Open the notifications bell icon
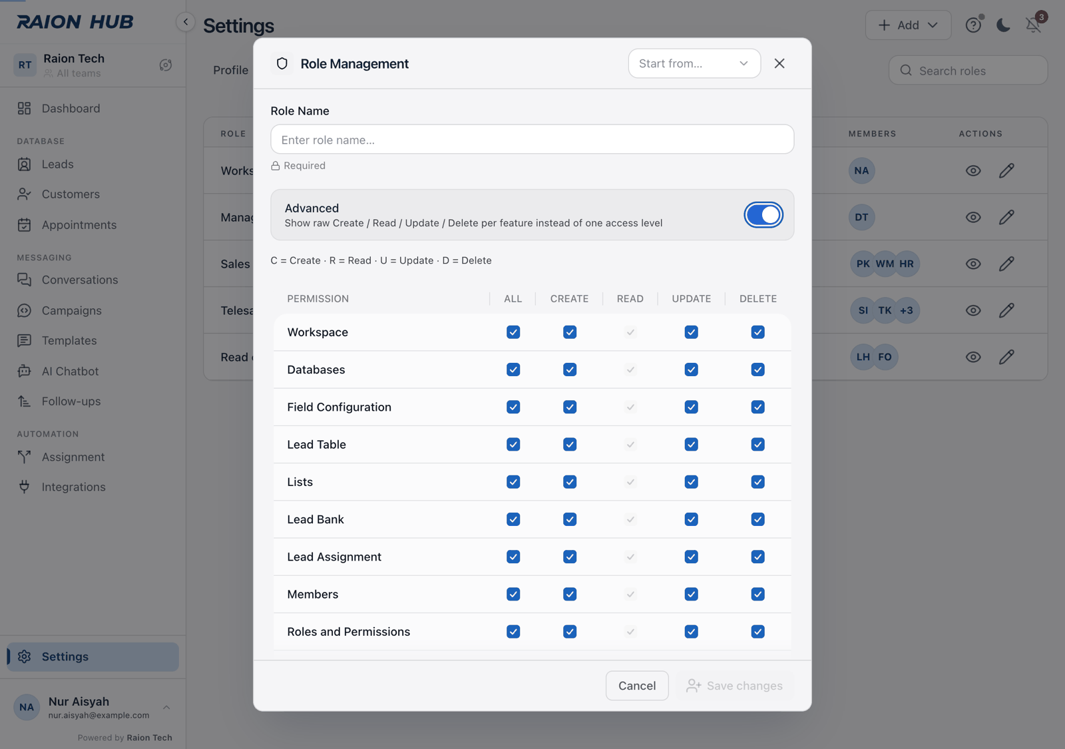 1033,25
